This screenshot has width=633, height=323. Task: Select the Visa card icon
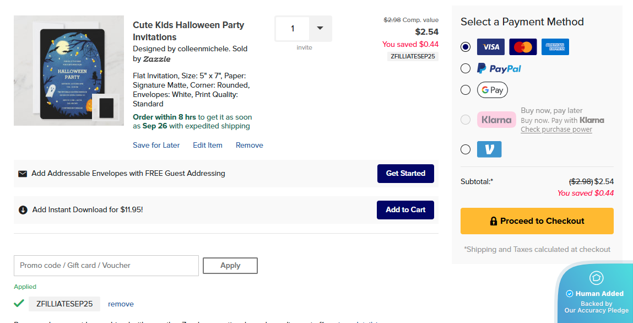(490, 47)
